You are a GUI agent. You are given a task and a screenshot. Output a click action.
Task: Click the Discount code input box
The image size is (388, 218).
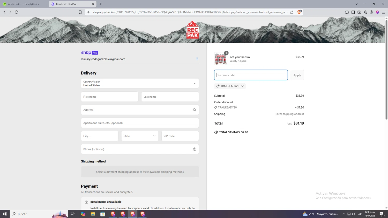[251, 75]
